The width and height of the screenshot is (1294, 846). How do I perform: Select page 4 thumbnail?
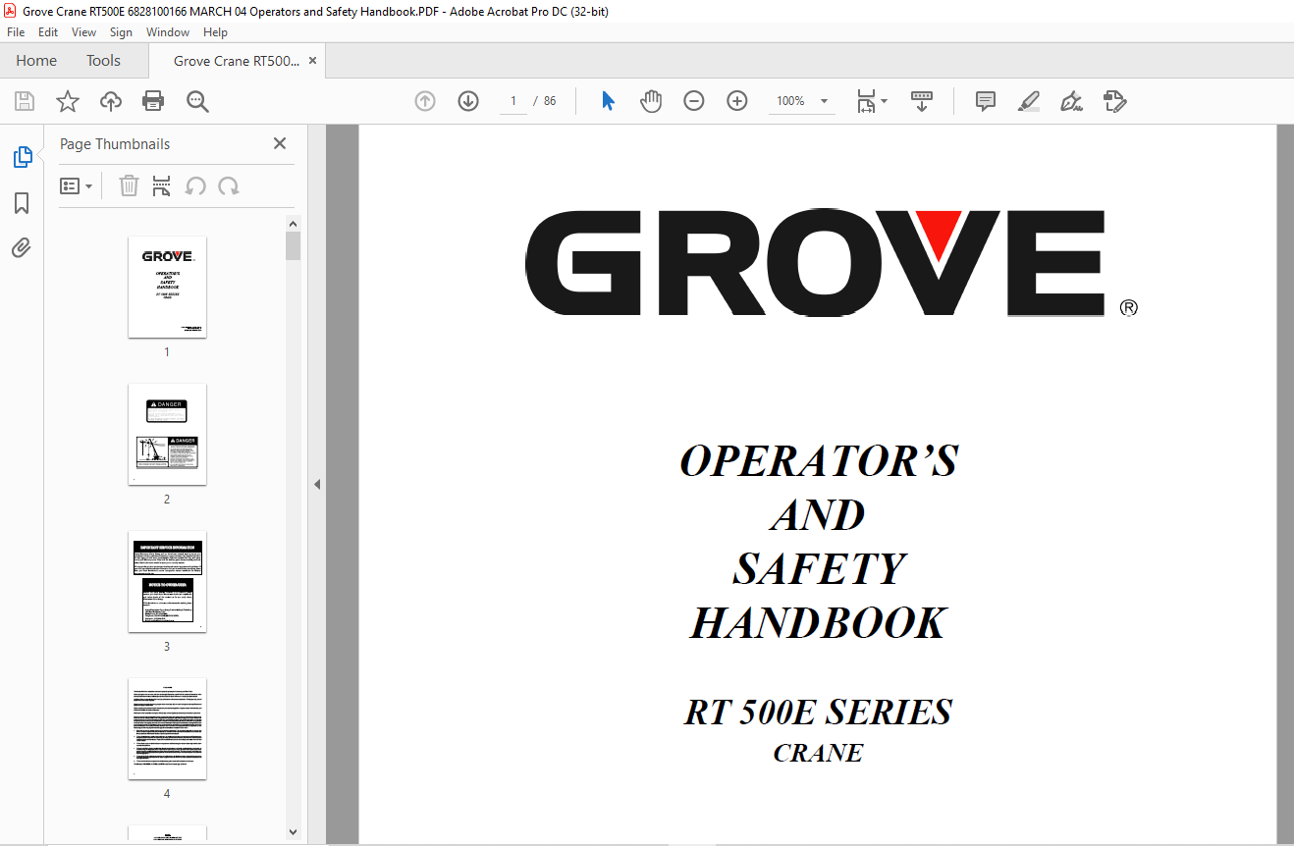(167, 728)
